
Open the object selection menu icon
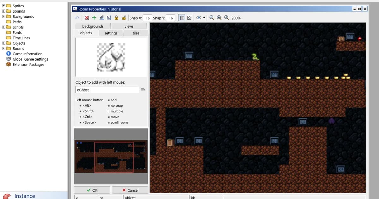(143, 90)
